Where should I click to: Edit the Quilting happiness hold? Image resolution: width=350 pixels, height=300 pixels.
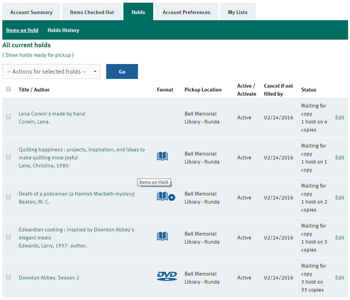340,158
